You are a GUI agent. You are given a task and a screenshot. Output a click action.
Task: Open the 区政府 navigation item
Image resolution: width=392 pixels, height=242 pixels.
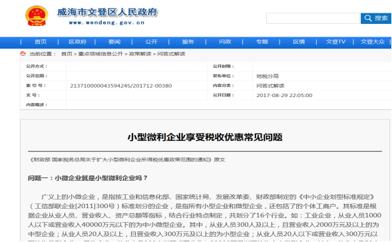pyautogui.click(x=77, y=42)
